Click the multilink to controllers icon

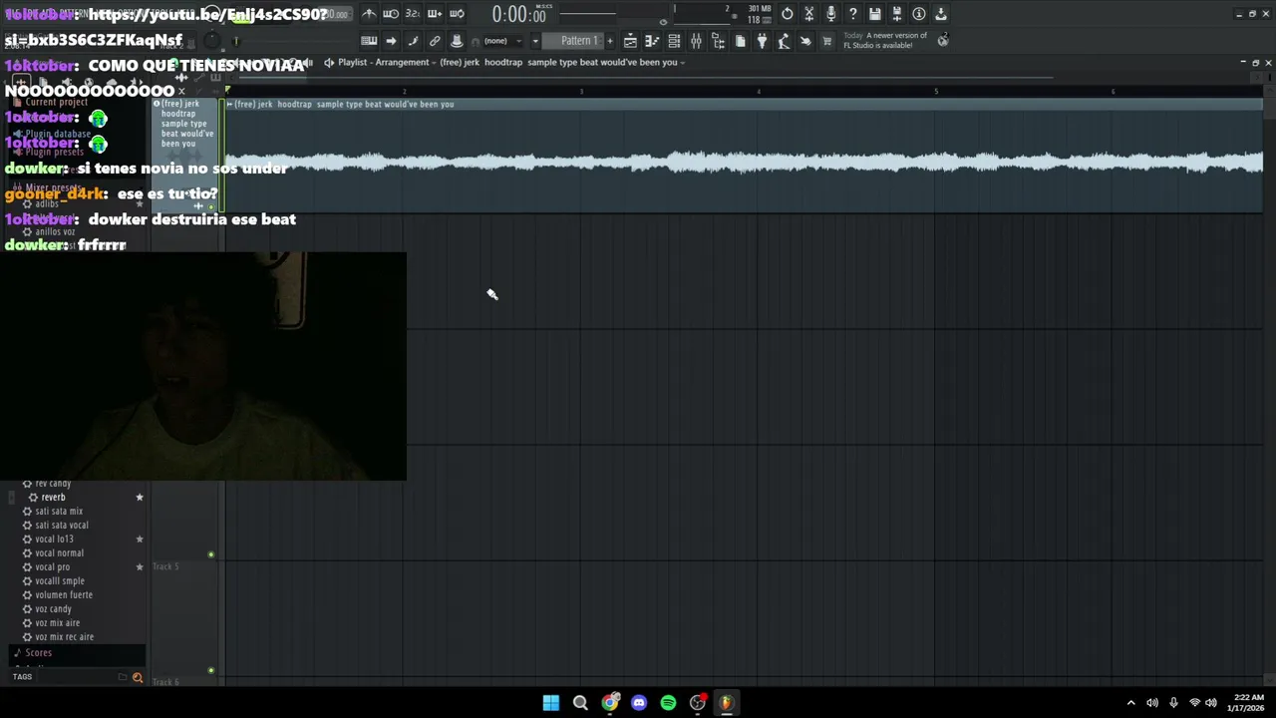[x=435, y=41]
